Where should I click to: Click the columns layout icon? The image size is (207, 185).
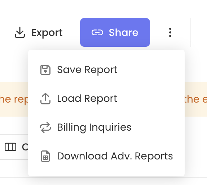[10, 147]
